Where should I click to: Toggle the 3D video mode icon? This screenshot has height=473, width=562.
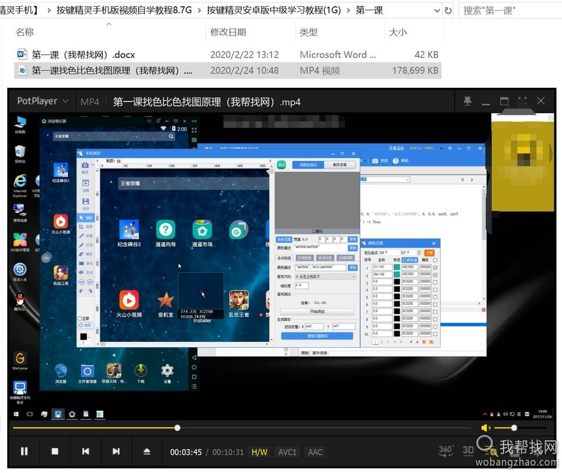468,451
